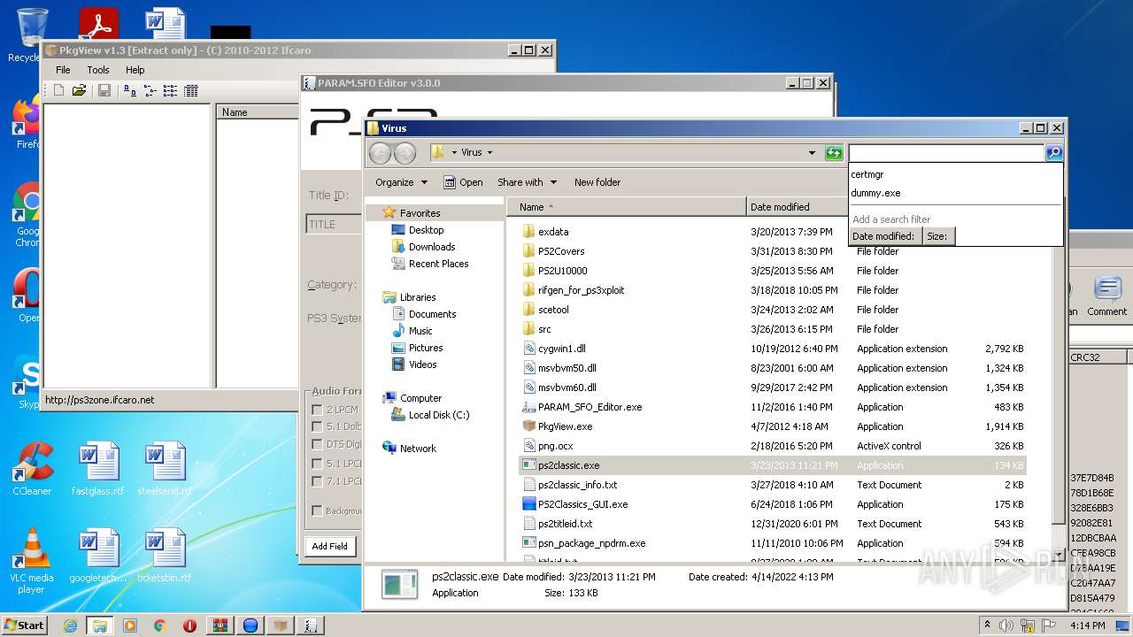Open address bar history dropdown arrow
1133x637 pixels.
tap(812, 153)
